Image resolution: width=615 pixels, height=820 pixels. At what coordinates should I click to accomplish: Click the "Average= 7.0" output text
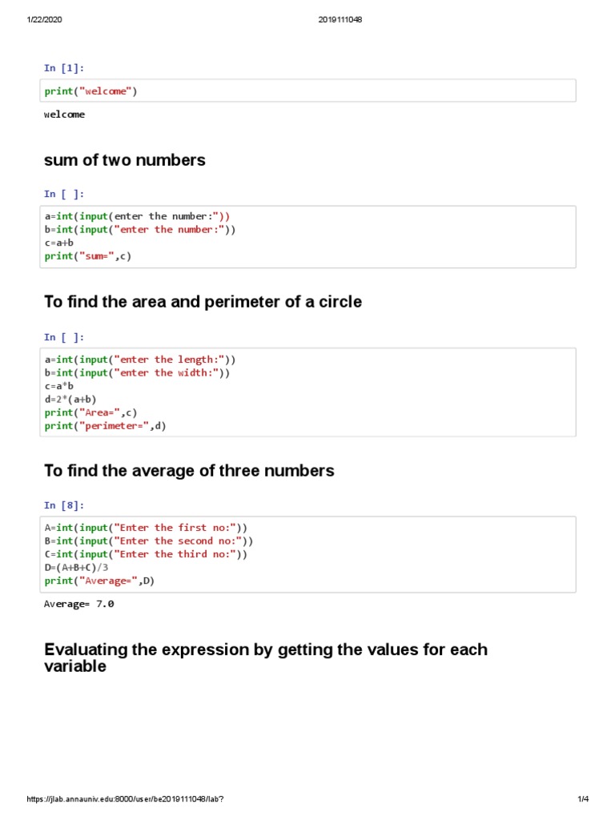78,604
